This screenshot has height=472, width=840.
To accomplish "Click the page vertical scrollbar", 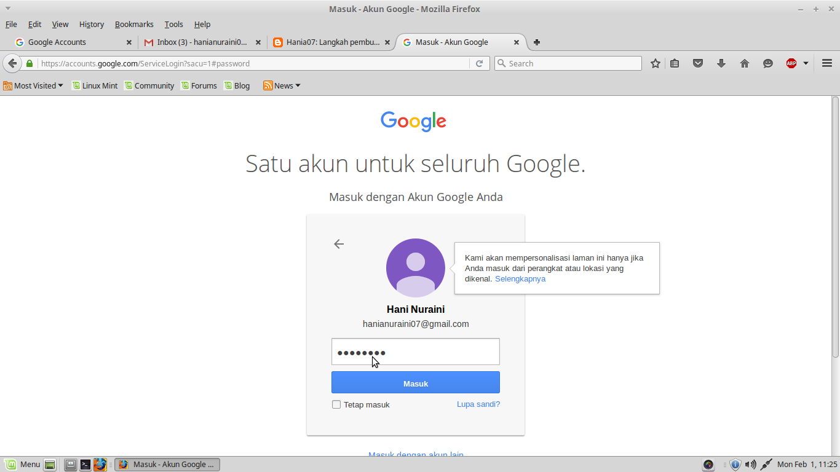I will point(836,227).
